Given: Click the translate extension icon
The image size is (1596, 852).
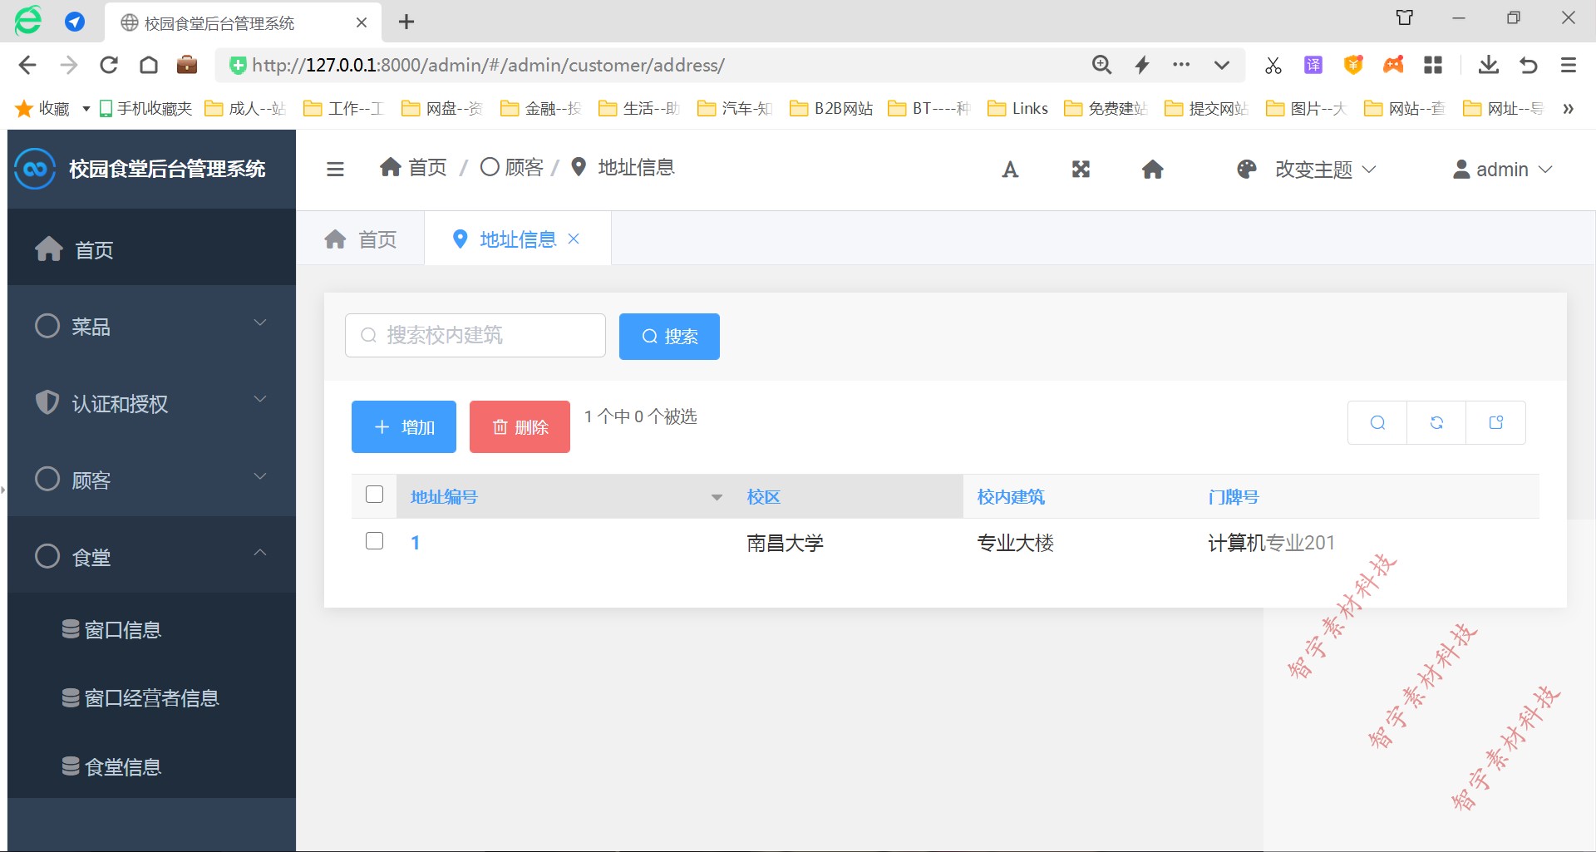Looking at the screenshot, I should [1313, 65].
